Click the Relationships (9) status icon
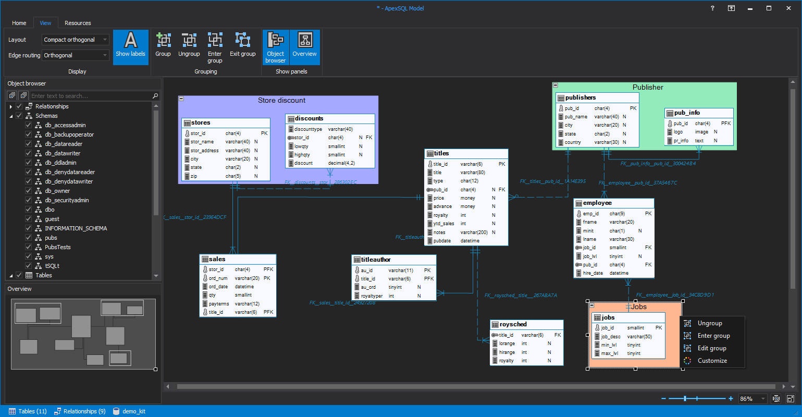Screen dimensions: 802x417 58,411
